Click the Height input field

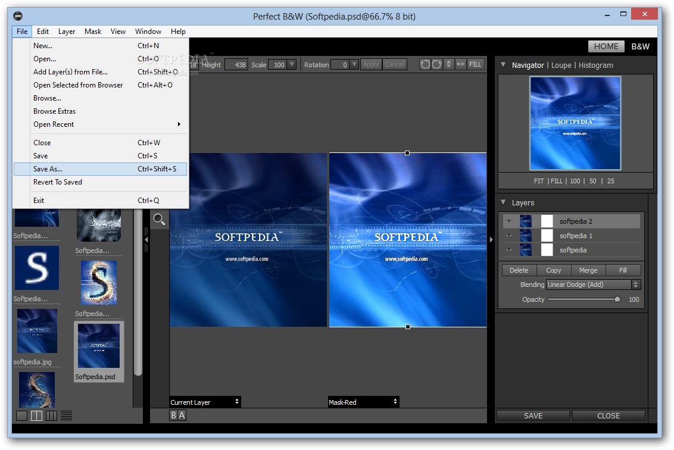pos(236,64)
